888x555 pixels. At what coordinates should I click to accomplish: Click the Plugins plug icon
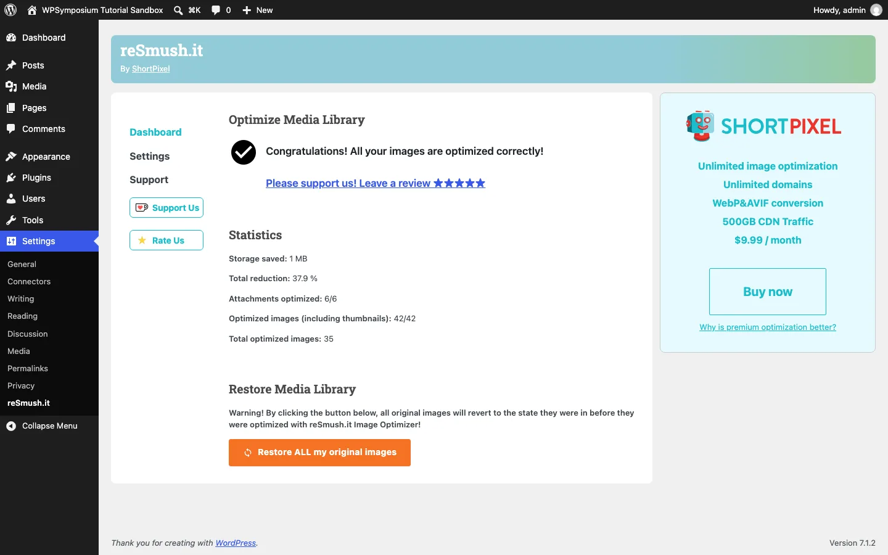[x=11, y=178]
